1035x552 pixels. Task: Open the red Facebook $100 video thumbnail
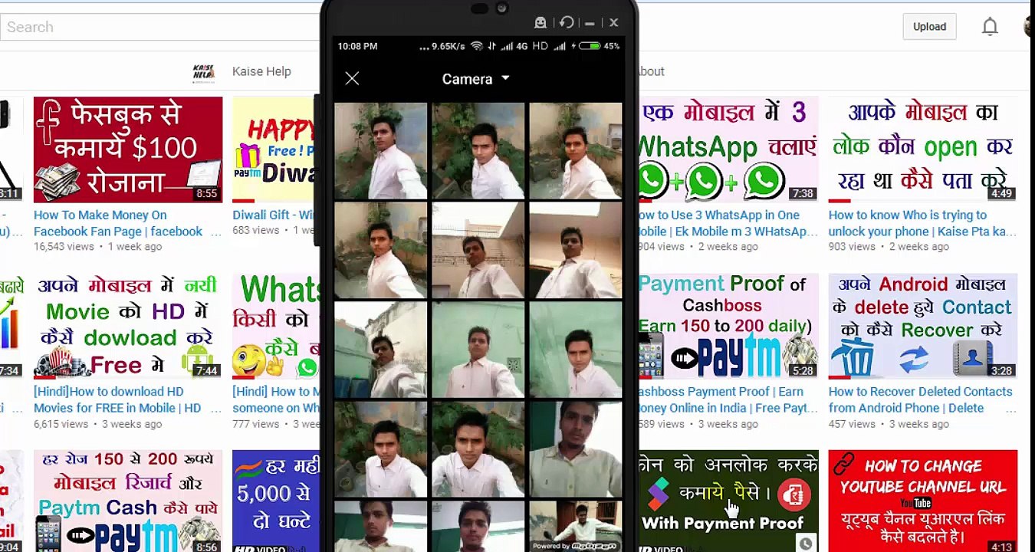pos(128,149)
